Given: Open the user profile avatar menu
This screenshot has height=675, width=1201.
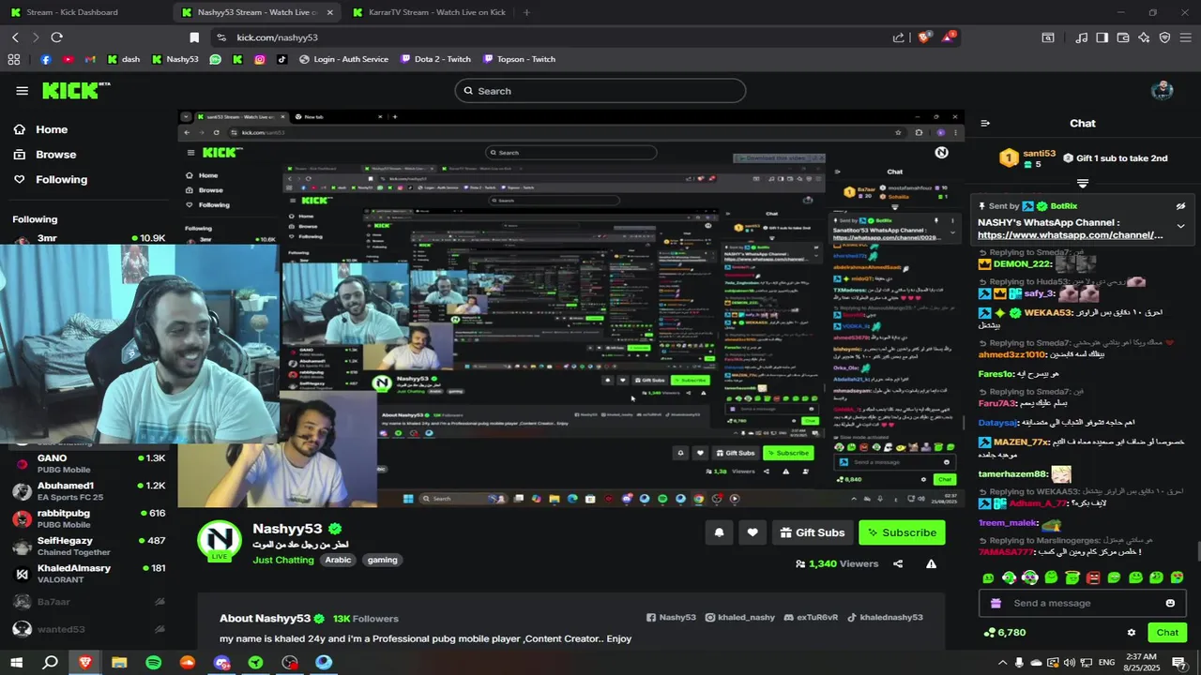Looking at the screenshot, I should click(1163, 91).
